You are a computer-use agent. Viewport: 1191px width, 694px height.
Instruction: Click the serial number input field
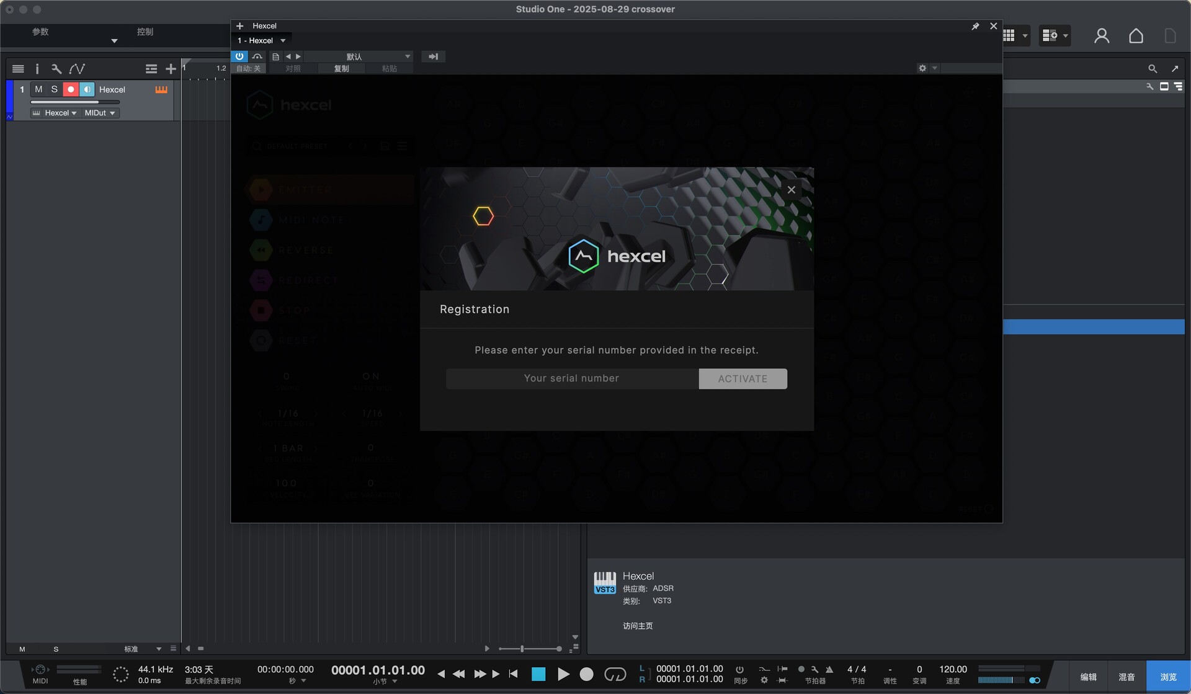tap(571, 379)
